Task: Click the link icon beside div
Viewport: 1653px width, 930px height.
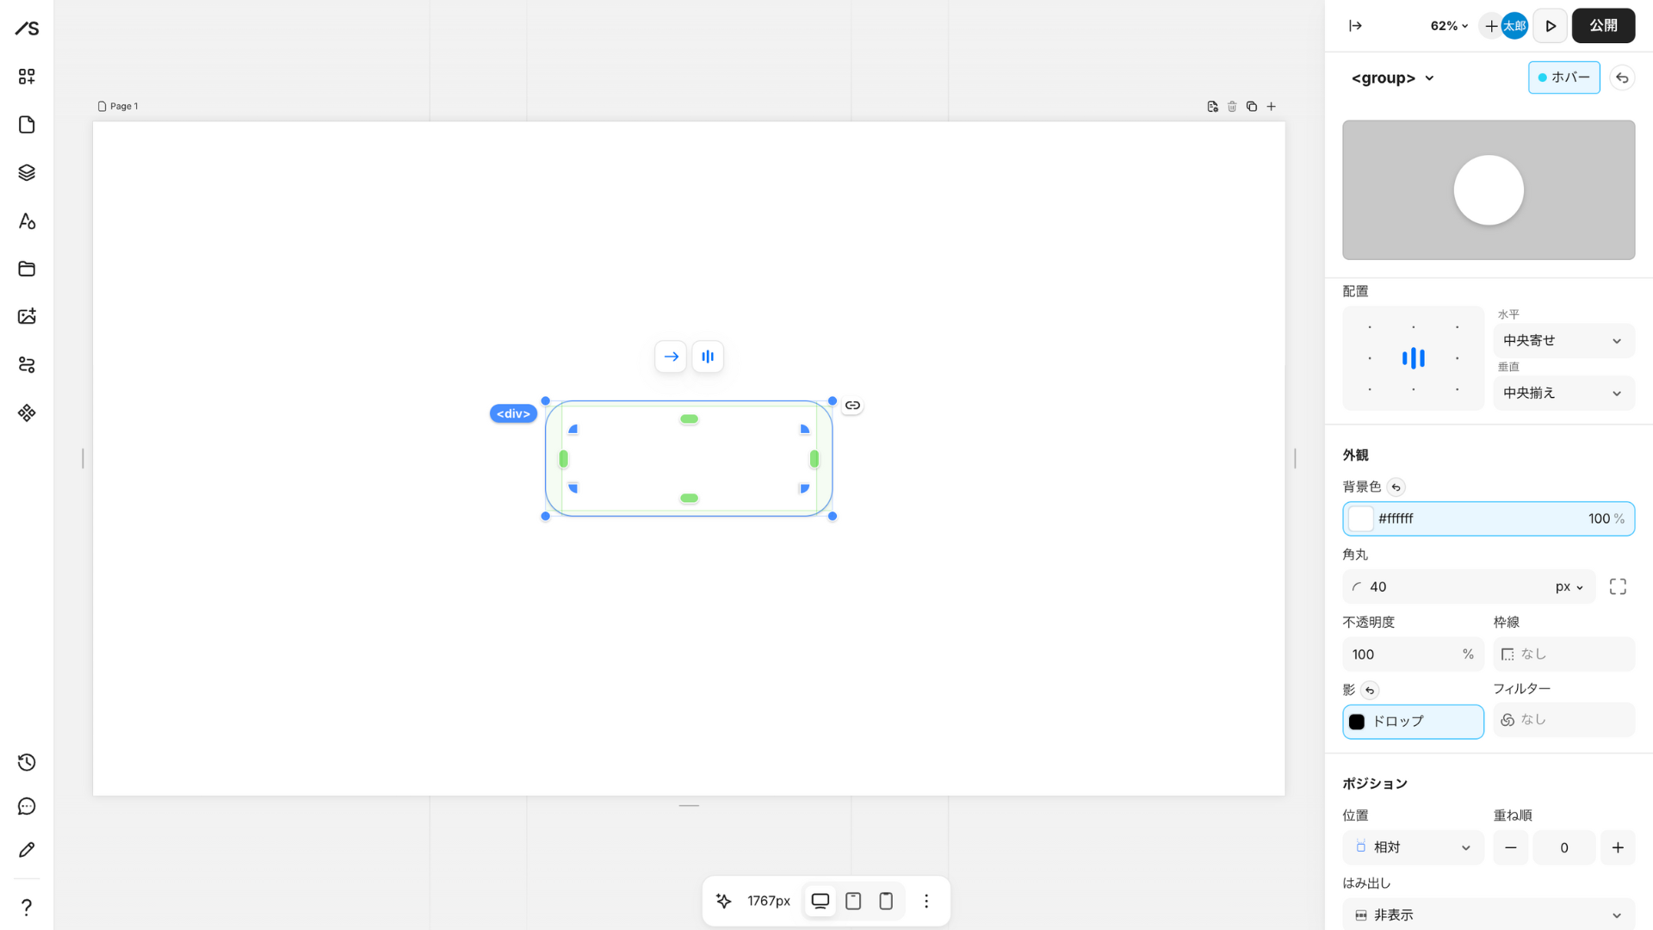Action: [x=852, y=406]
